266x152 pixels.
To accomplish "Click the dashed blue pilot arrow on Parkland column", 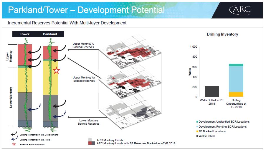I will [60, 114].
